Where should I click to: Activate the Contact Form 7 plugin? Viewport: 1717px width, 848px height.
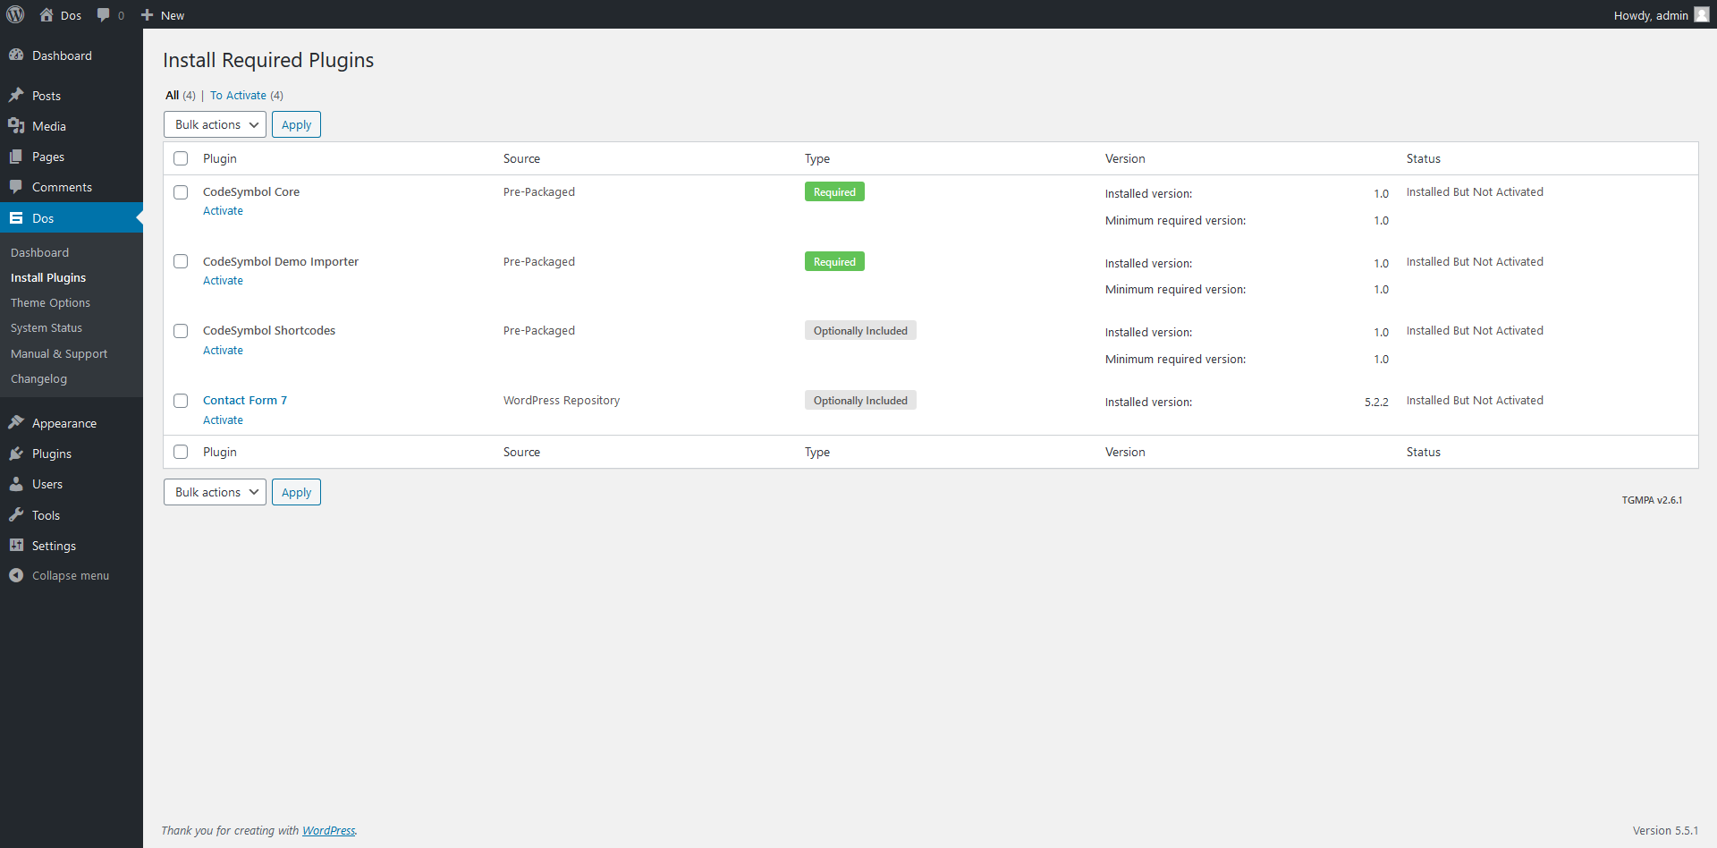tap(223, 420)
